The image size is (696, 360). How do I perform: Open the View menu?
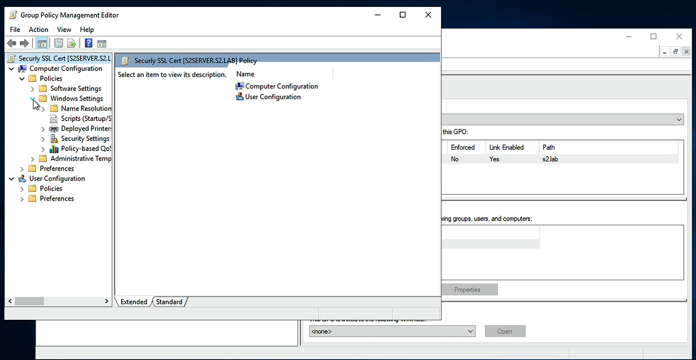[x=64, y=30]
